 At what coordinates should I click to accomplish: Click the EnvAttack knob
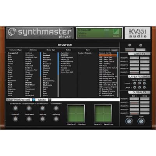pos(15,119)
